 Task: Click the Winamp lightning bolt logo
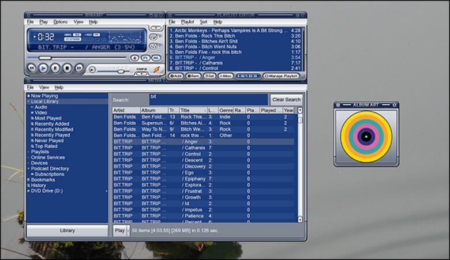[x=156, y=70]
